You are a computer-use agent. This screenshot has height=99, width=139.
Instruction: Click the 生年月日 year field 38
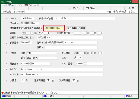click(85, 53)
